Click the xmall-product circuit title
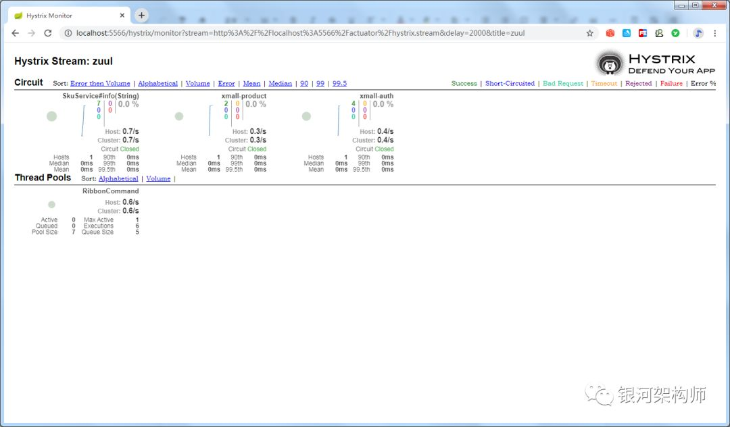This screenshot has width=730, height=427. (x=244, y=96)
